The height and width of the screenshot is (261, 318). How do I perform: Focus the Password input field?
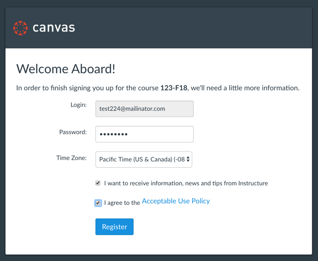tap(144, 134)
